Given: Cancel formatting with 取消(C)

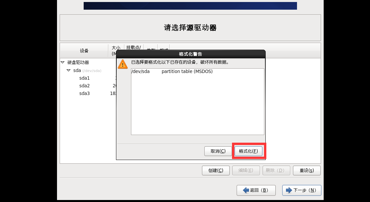Looking at the screenshot, I should click(218, 151).
